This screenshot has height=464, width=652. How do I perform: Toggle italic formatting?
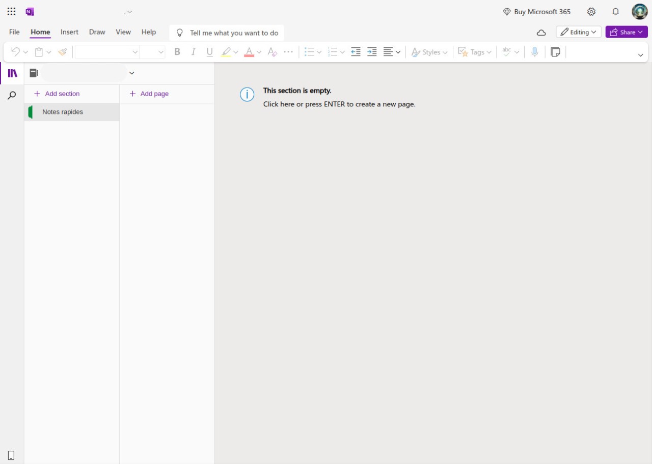pyautogui.click(x=193, y=51)
